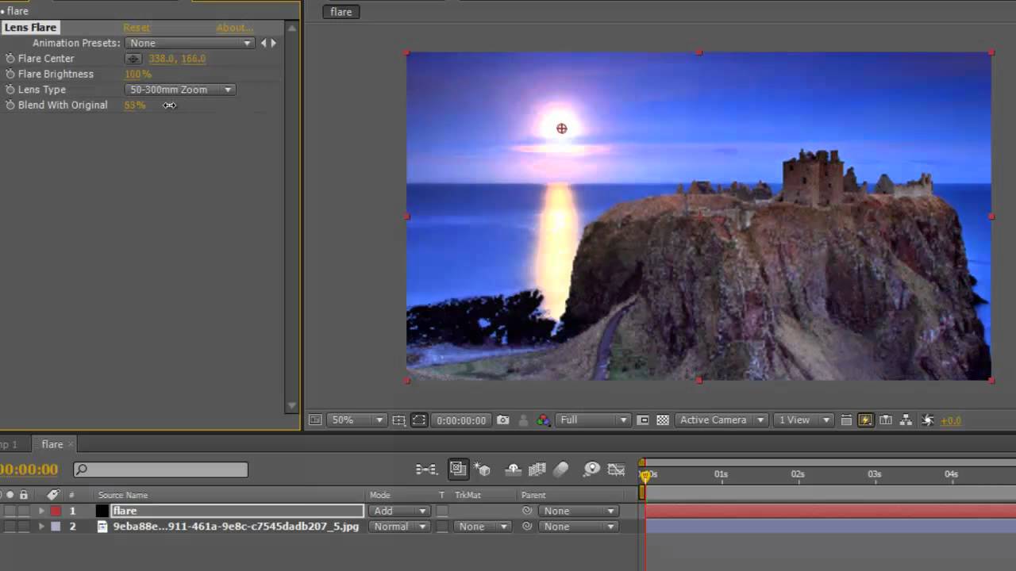This screenshot has width=1016, height=571.
Task: Open magnification 50% dropdown
Action: [x=357, y=420]
